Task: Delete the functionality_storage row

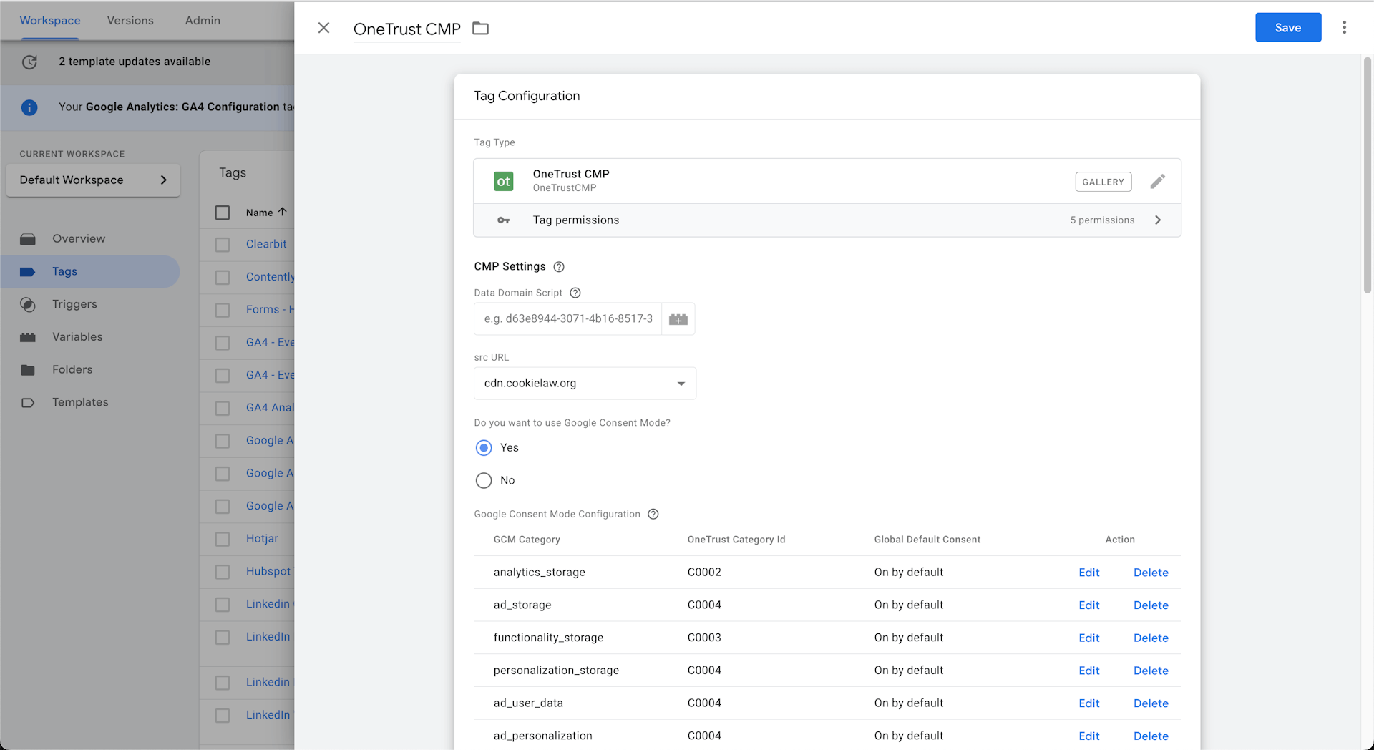Action: tap(1151, 638)
